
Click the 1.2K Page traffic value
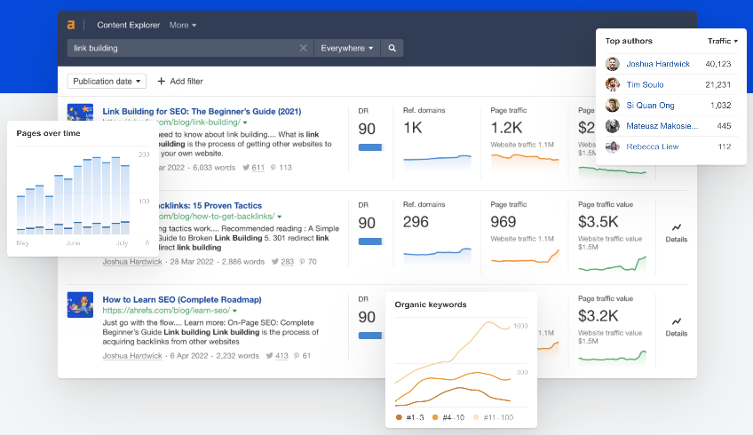507,128
